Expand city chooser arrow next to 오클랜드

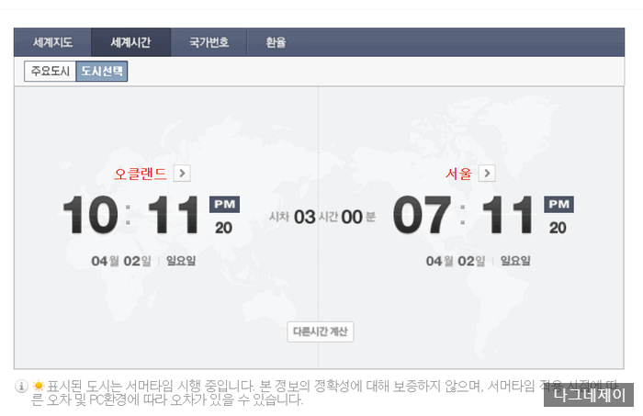[182, 174]
